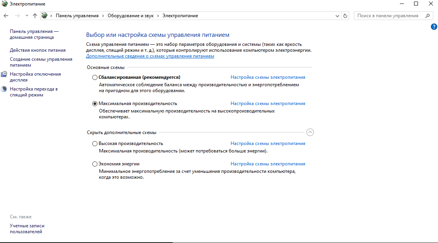Expand chevron after Оборудование и звук breadcrumb
Screen dimensions: 438x243
click(158, 16)
